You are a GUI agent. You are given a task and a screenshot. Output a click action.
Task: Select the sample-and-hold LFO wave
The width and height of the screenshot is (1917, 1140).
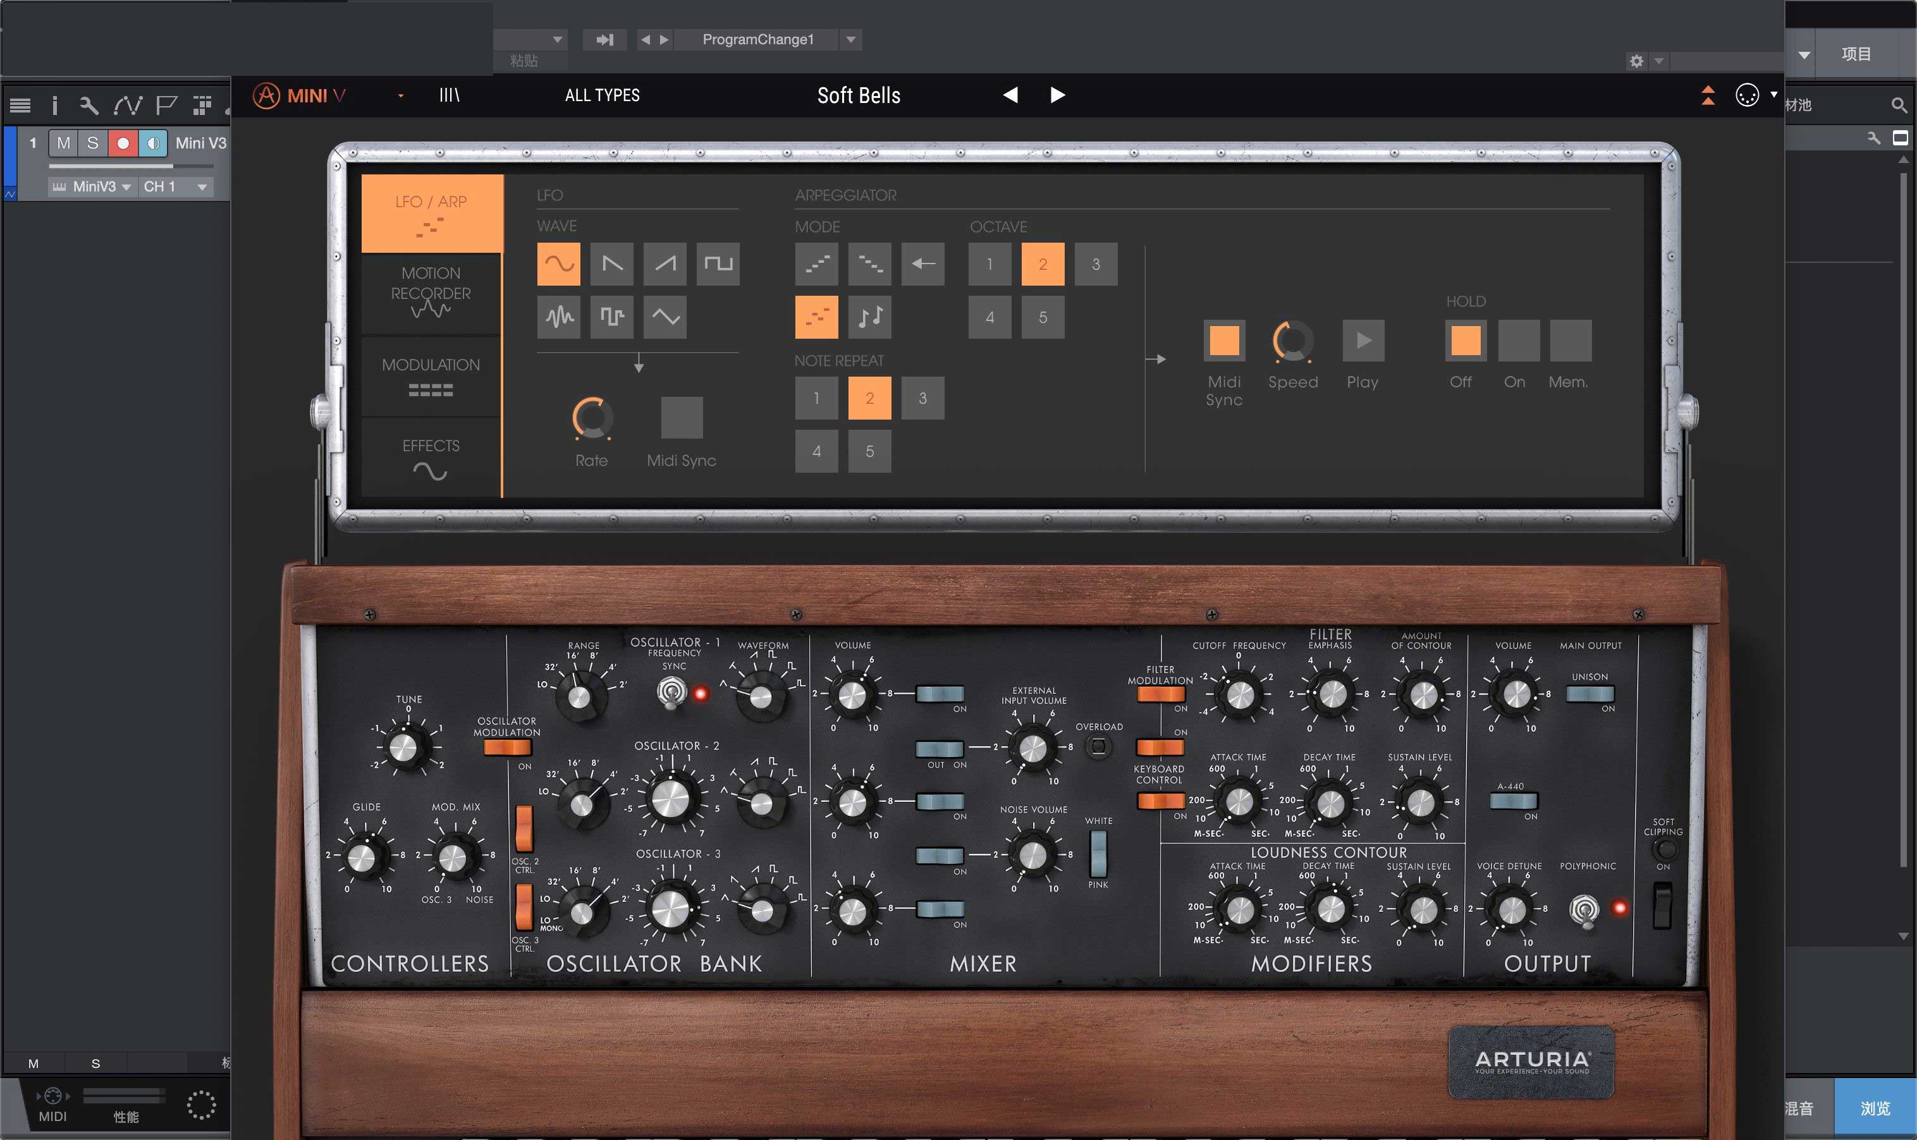(x=611, y=317)
